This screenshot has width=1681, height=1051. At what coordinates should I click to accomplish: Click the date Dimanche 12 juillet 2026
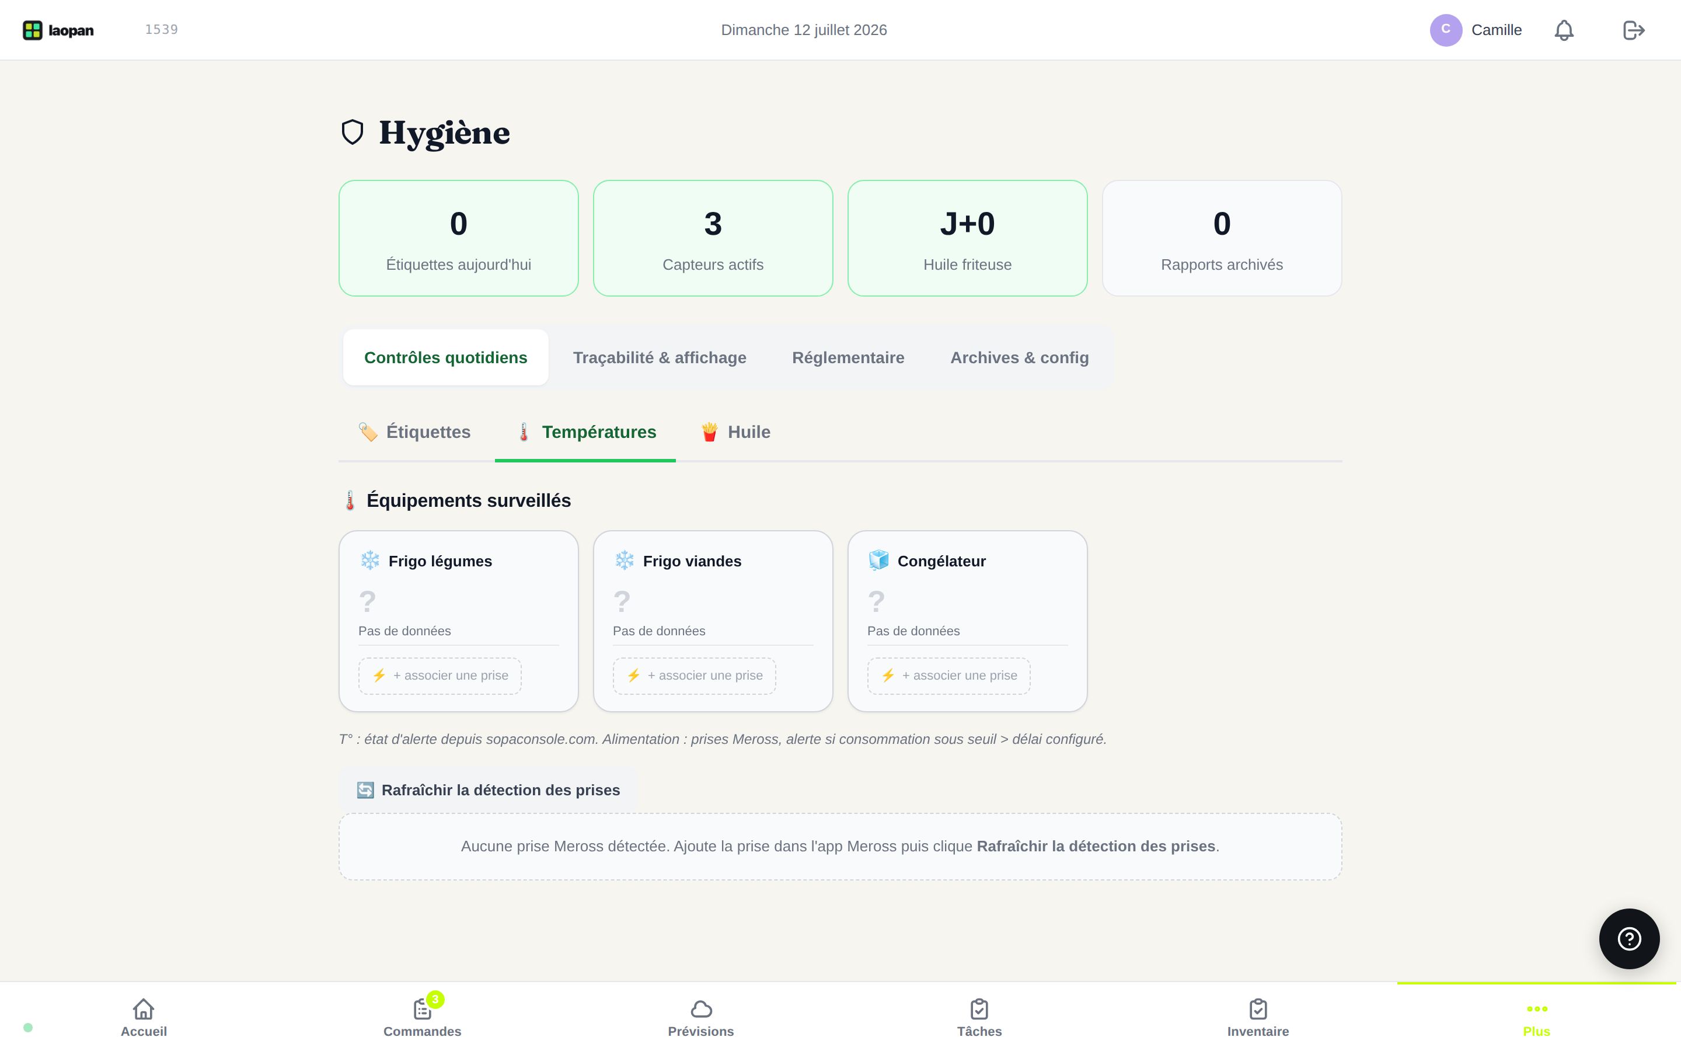coord(804,30)
